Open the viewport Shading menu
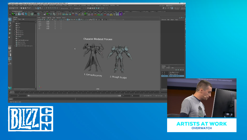Screen dimensions: 247x140 [x=44, y=18]
